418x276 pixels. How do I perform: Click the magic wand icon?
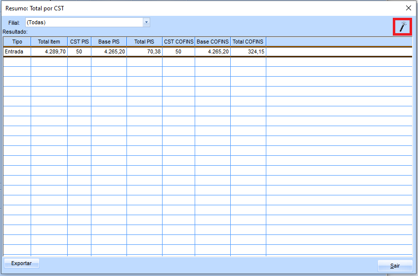tap(403, 27)
